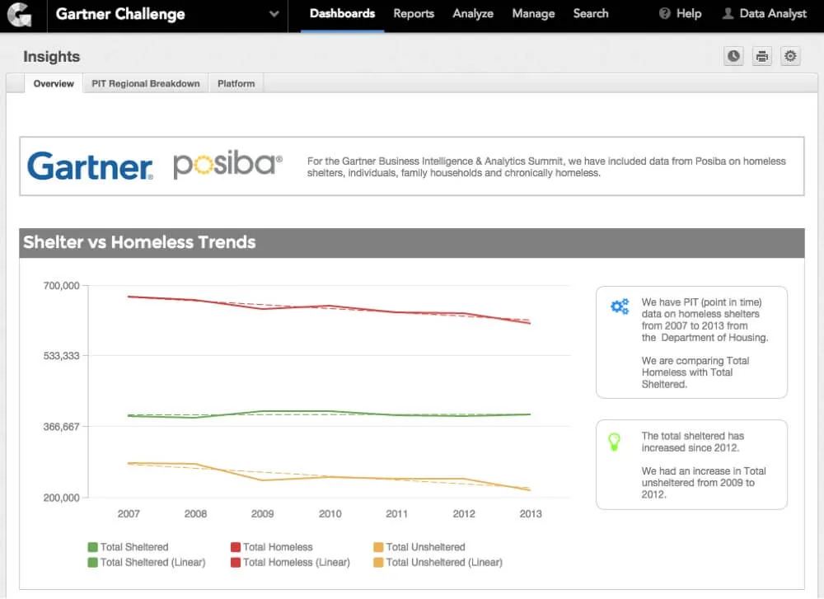Open the gear settings icon
Image resolution: width=824 pixels, height=599 pixels.
point(791,56)
